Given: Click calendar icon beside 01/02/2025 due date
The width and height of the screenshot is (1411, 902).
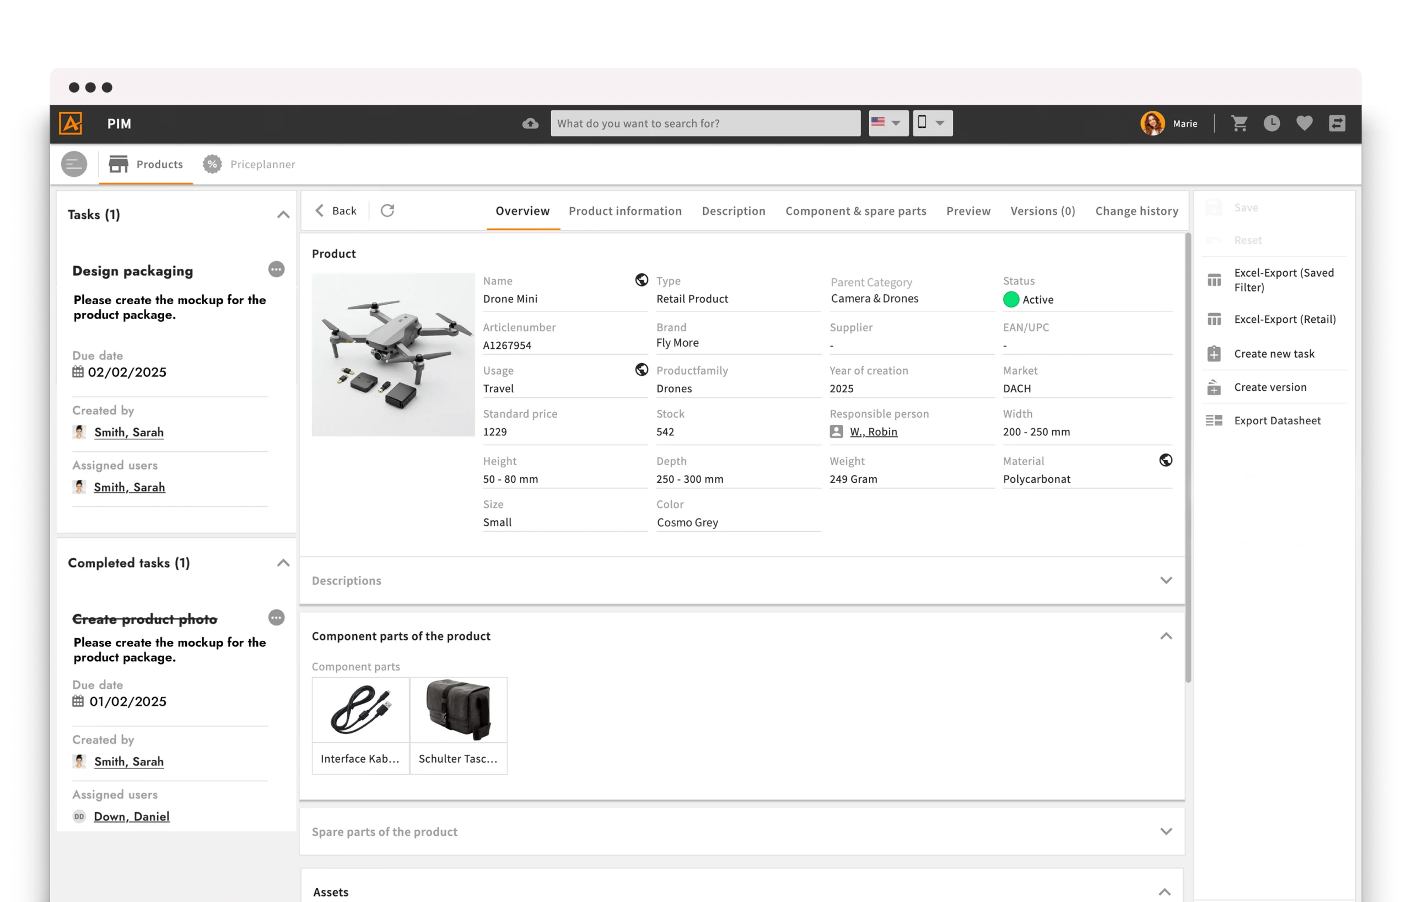Looking at the screenshot, I should 78,701.
